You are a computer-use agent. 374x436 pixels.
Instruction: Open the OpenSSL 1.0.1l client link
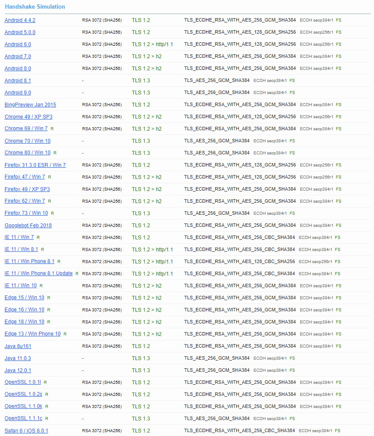click(x=22, y=383)
